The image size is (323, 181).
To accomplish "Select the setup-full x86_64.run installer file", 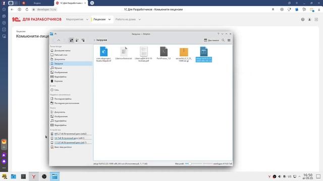I will [204, 54].
